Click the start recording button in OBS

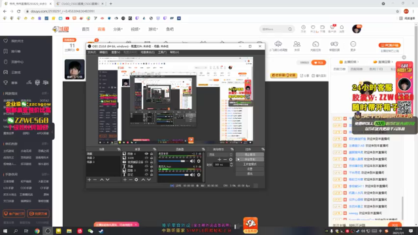249,159
